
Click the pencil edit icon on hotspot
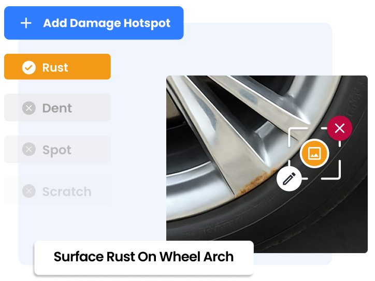(x=289, y=179)
